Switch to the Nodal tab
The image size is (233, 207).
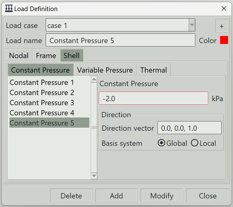[x=19, y=56]
